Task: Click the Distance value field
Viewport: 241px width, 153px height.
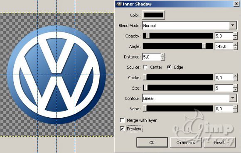Action: (152, 57)
